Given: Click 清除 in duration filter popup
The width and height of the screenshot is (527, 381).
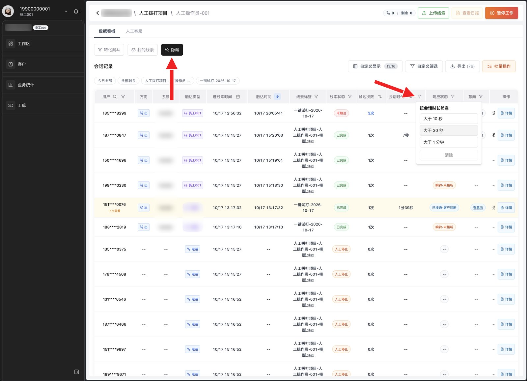Looking at the screenshot, I should (449, 155).
